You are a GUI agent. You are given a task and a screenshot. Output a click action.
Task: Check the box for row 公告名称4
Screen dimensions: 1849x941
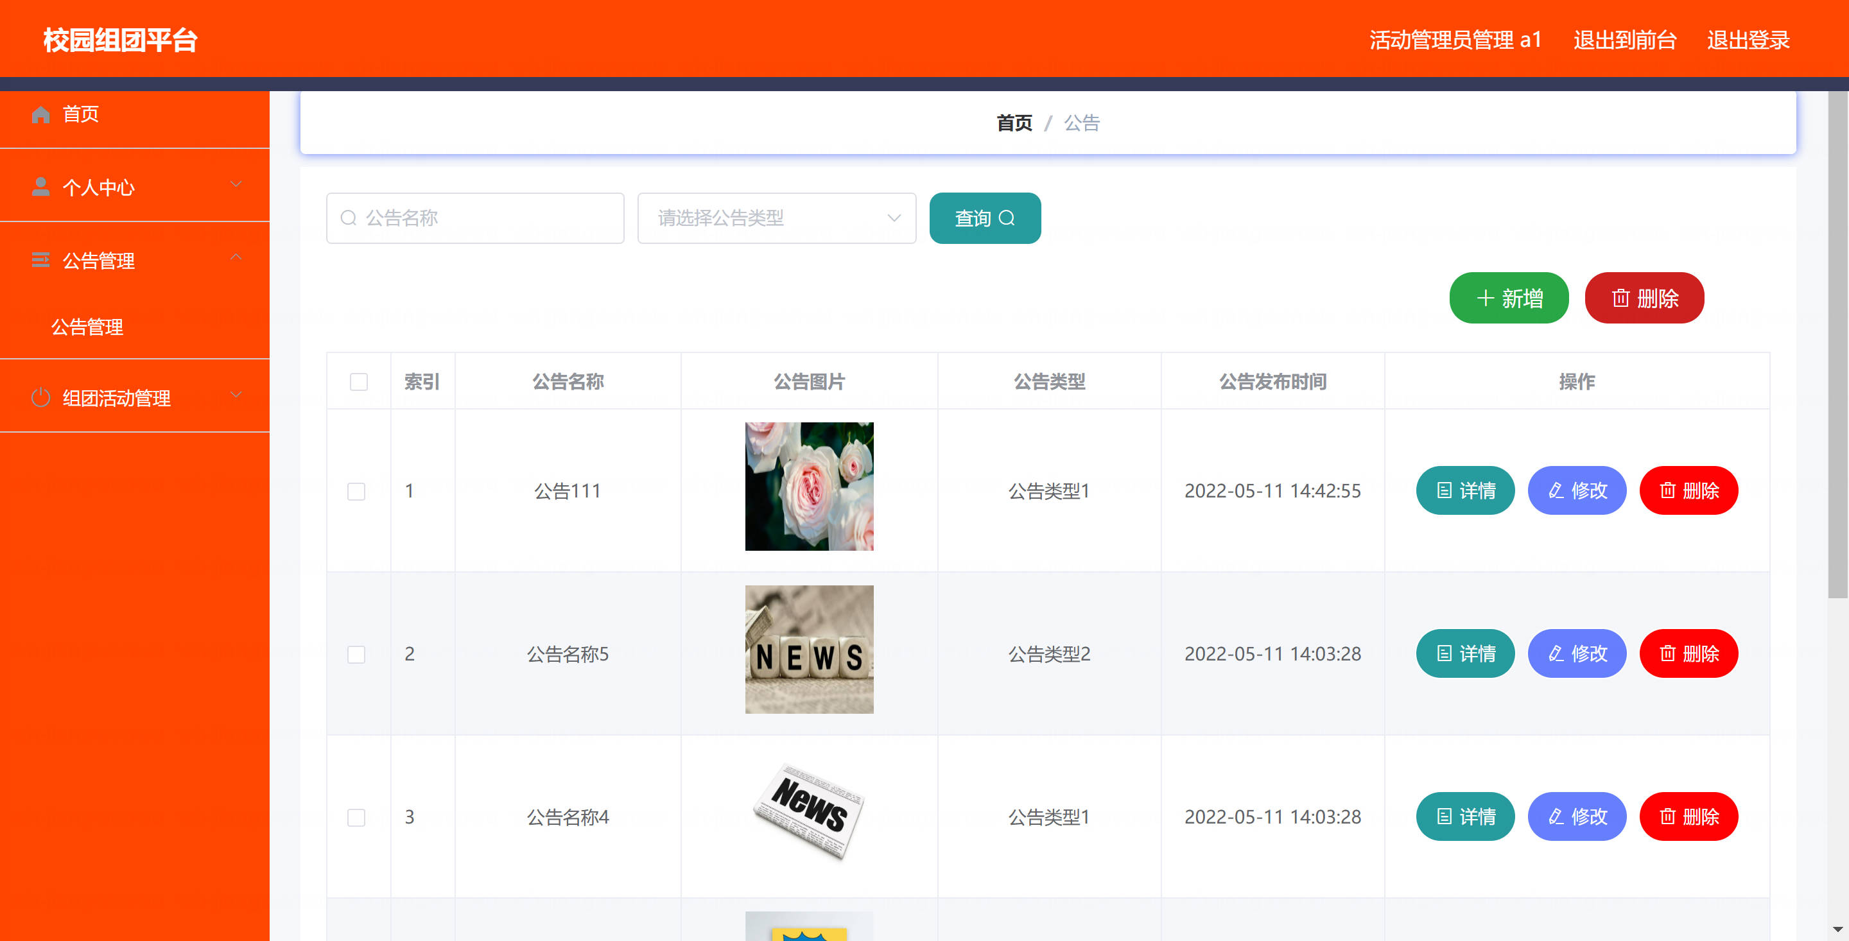[x=357, y=818]
